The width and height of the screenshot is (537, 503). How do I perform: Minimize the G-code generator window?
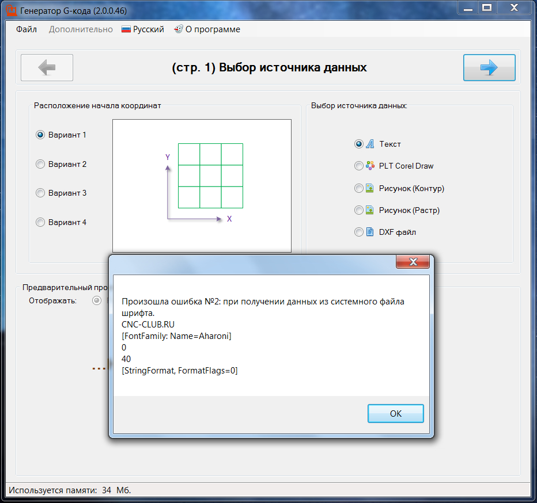pos(468,7)
